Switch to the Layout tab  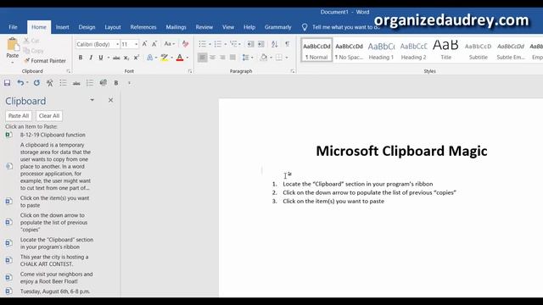[113, 27]
